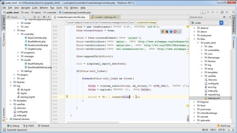Toggle the Structure tool window button
Screen dimensions: 237x133
4,40
